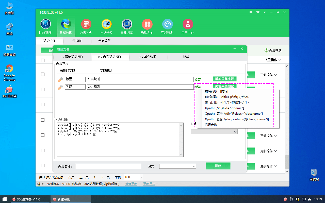325x203 pixels.
Task: Open the 1、网址采集规则 tab
Action: [72, 57]
